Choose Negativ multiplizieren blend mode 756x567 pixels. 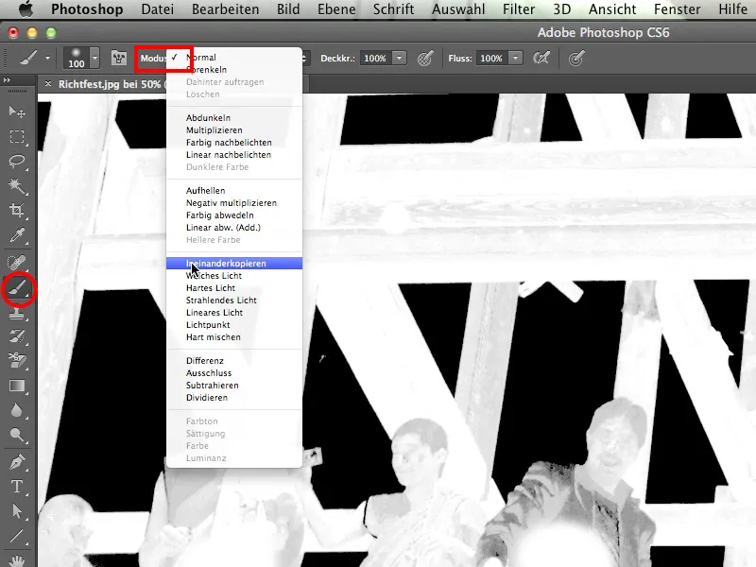tap(234, 203)
